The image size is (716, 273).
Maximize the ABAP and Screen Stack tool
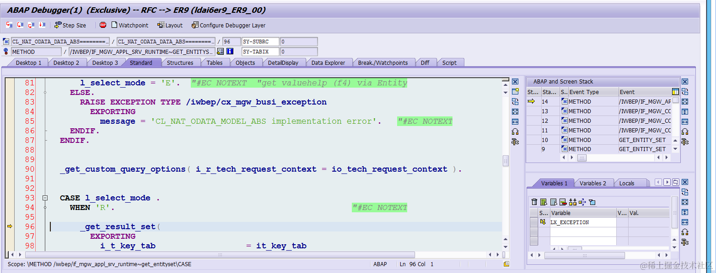[x=684, y=101]
